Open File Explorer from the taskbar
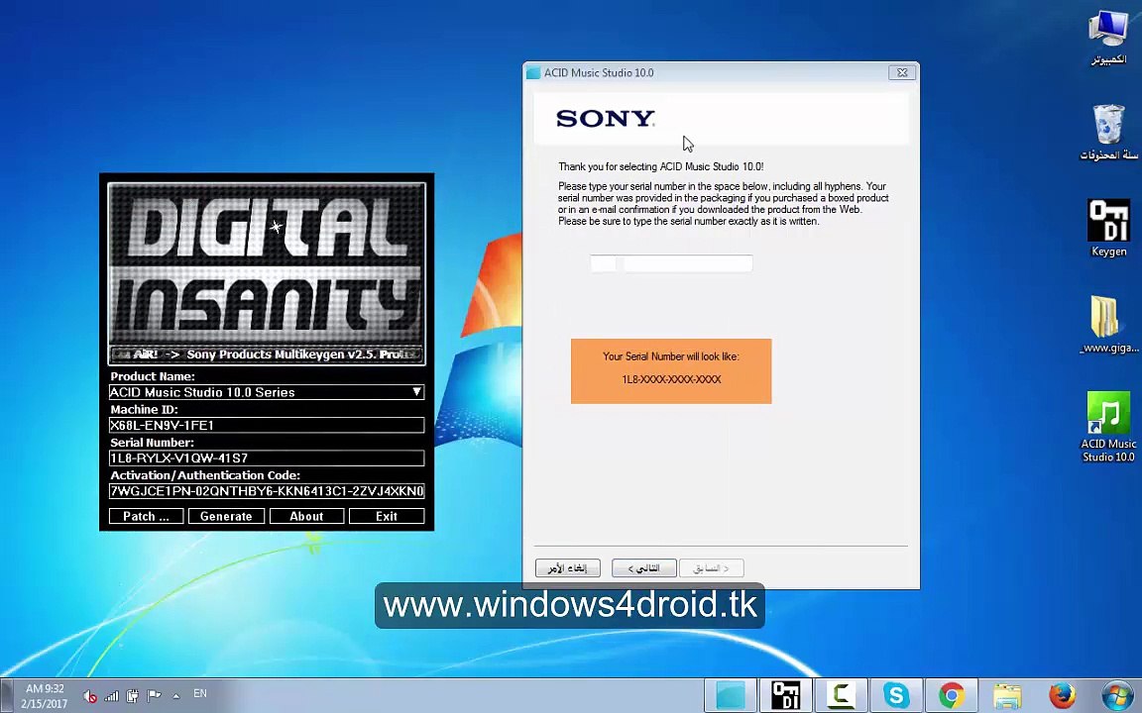 (x=1006, y=695)
